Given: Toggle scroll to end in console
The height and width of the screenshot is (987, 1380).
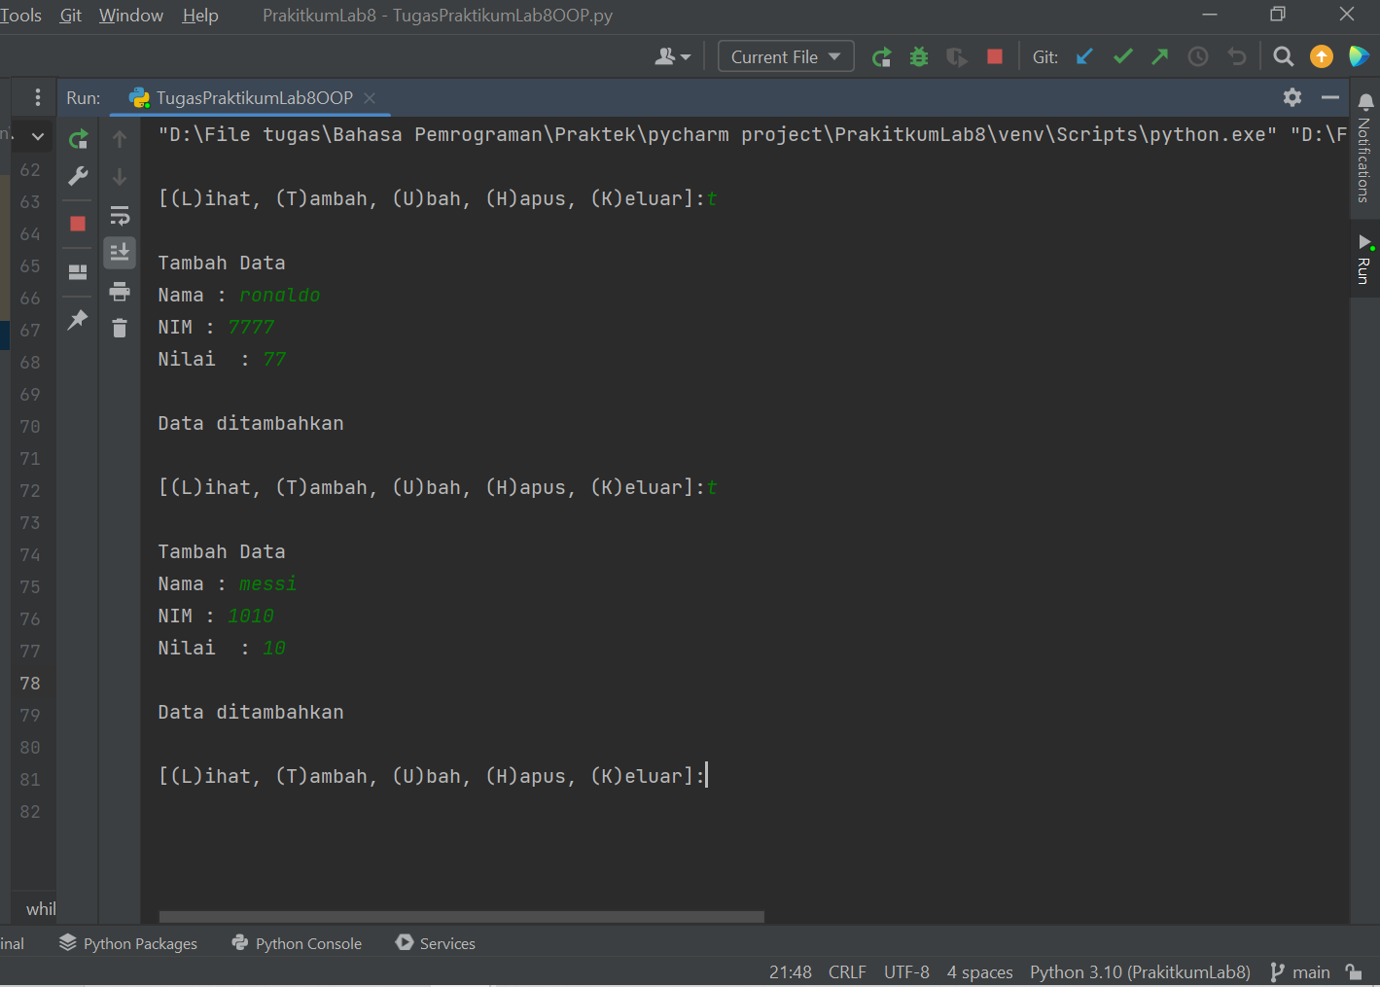Looking at the screenshot, I should pos(120,253).
